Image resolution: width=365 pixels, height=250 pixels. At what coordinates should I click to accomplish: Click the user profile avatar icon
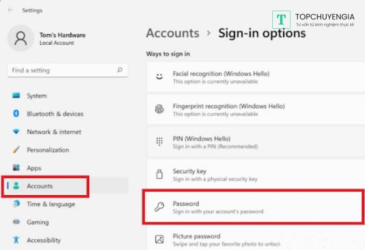21,38
